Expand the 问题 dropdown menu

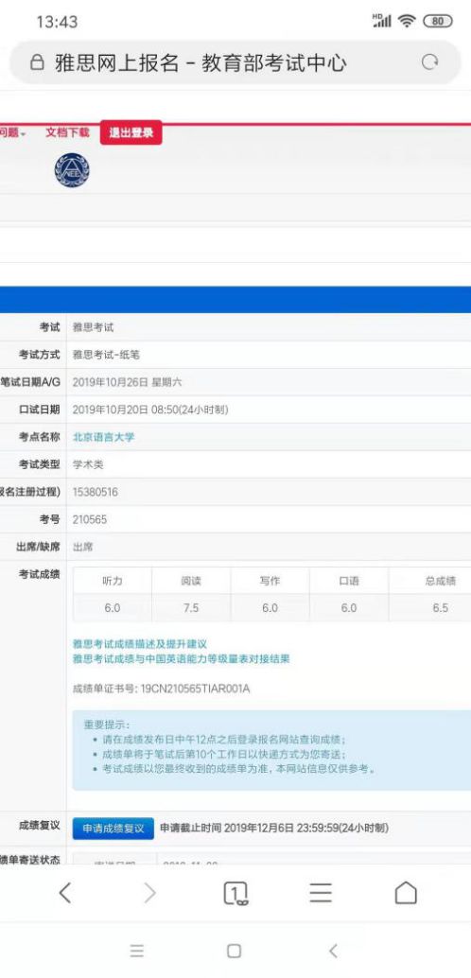pos(12,132)
